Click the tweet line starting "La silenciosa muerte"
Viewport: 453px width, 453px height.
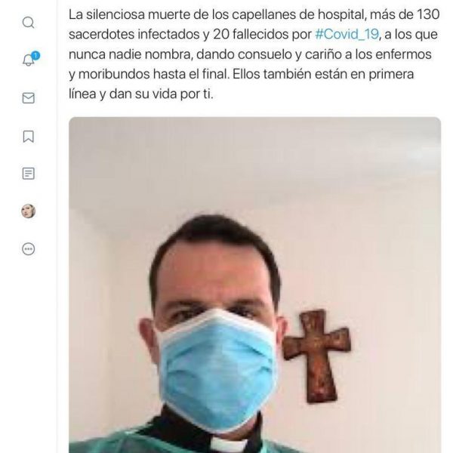click(x=254, y=14)
